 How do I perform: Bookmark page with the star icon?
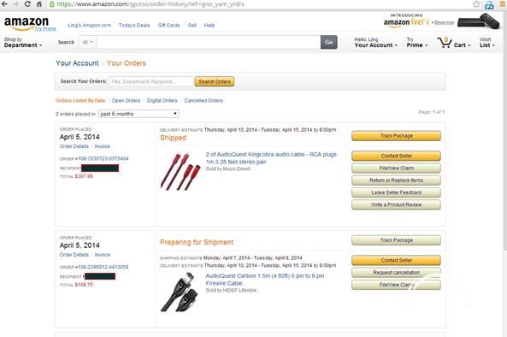click(476, 4)
